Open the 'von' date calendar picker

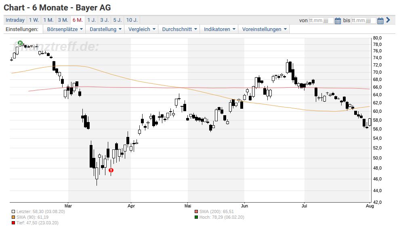(338, 21)
